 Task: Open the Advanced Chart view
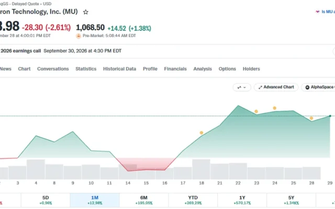276,87
